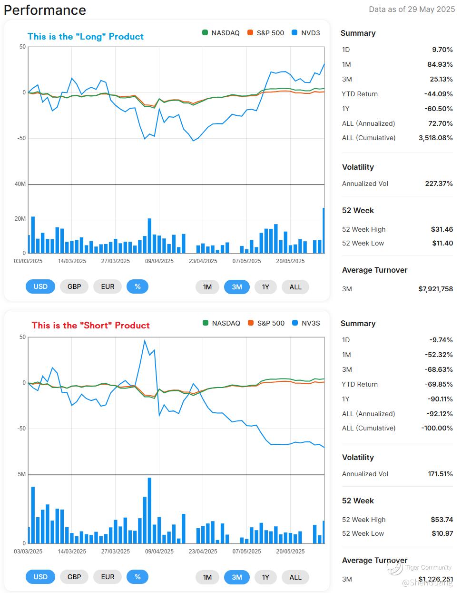
Task: Click the -9.74% 1D return value
Action: point(441,340)
